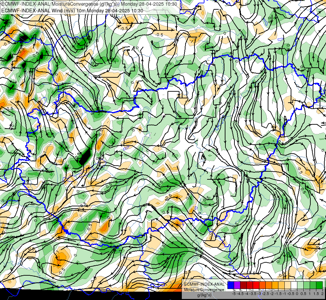Select the bright red swatch (-3.5 to -3)
Viewport: 326px width, 300px height.
point(256,285)
